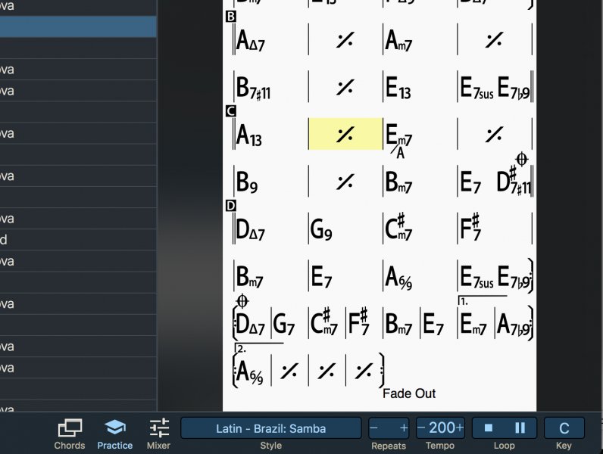The image size is (603, 454).
Task: Click the A7b9 chord in first ending
Action: pyautogui.click(x=514, y=325)
